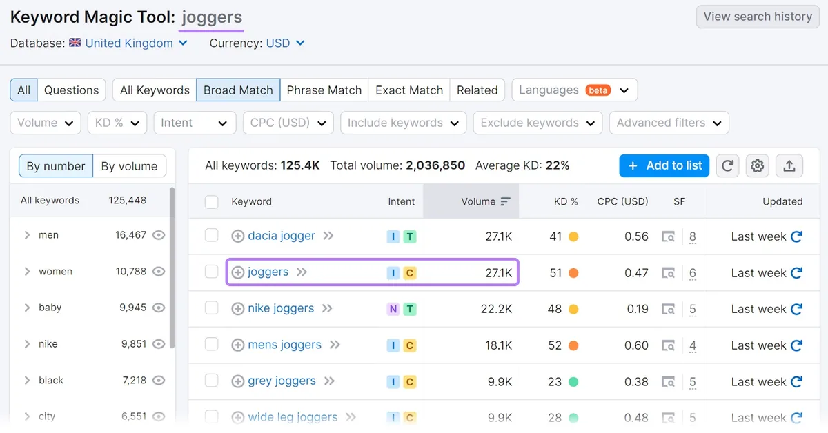Open double-arrow icon next to mens joggers
Screen dimensions: 828x433
pos(335,345)
